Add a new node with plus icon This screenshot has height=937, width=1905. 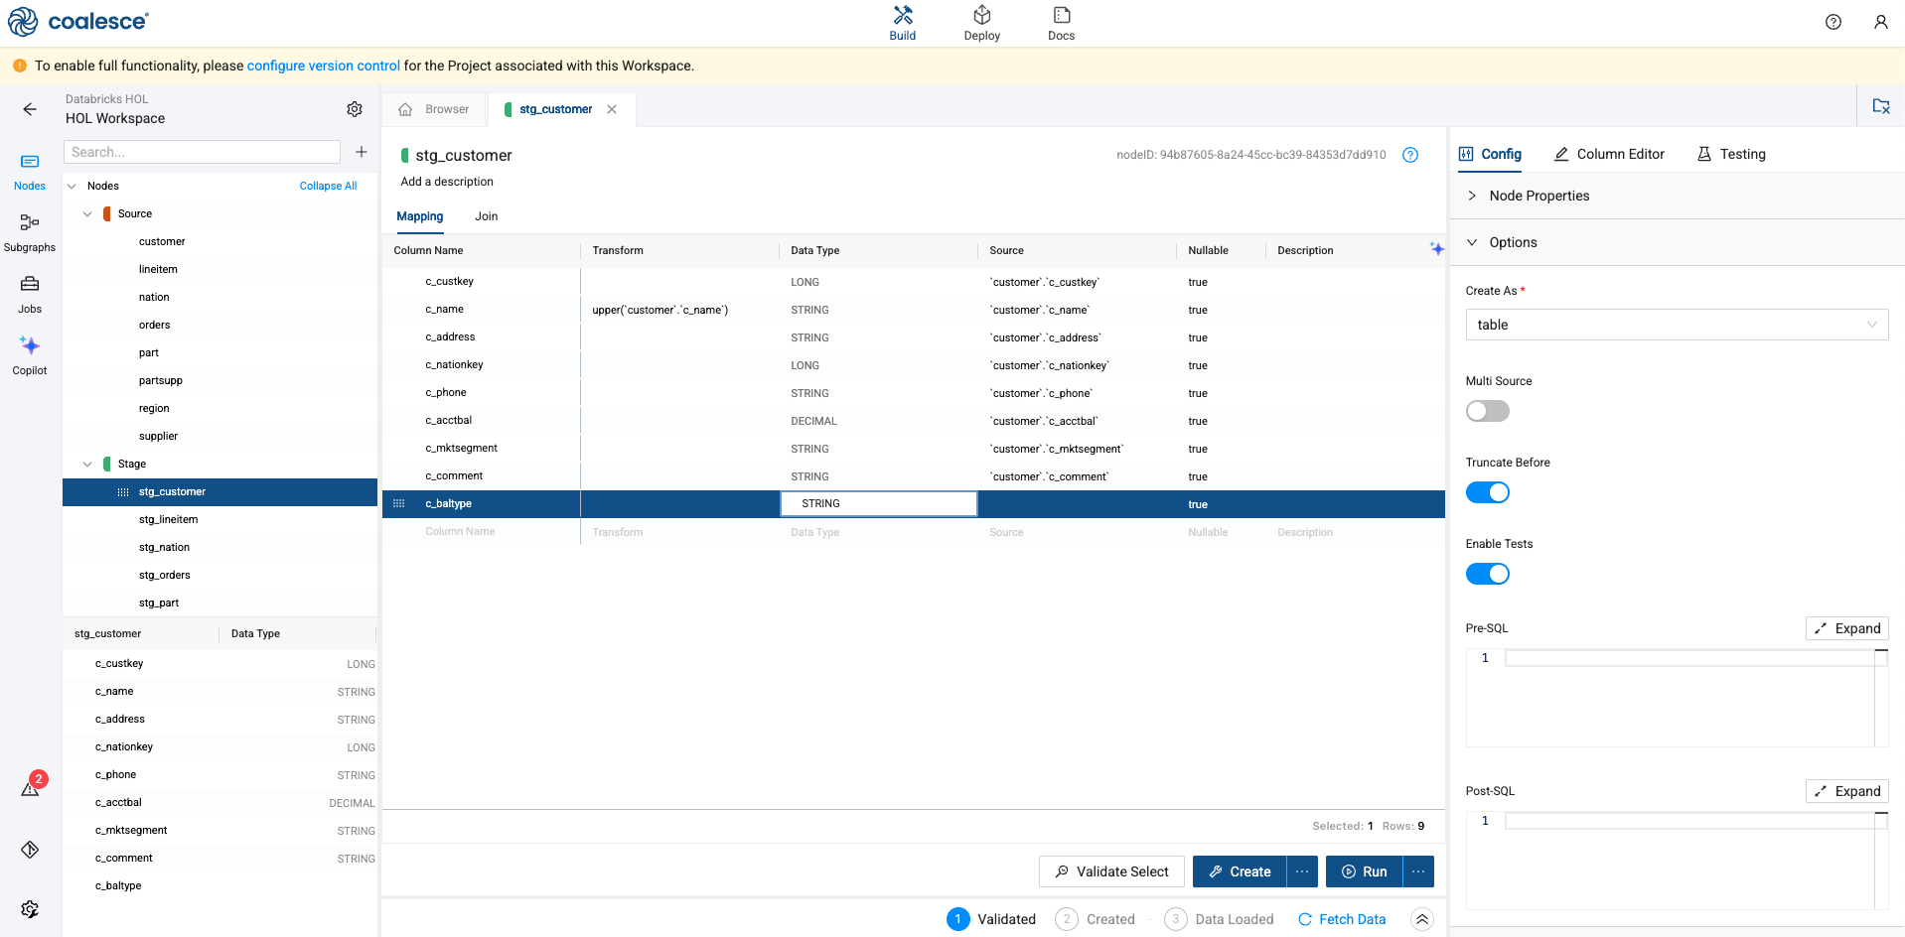(362, 152)
